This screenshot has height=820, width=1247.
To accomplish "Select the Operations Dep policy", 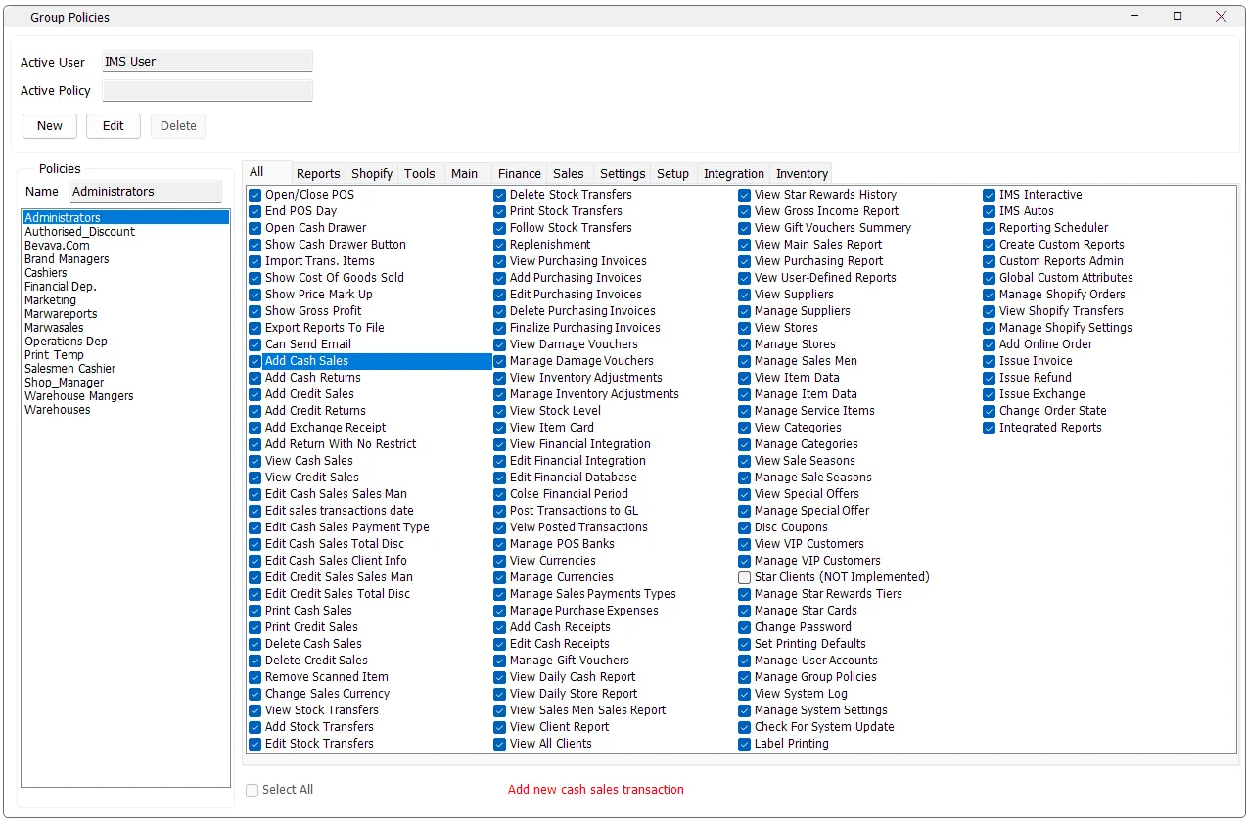I will pos(126,342).
